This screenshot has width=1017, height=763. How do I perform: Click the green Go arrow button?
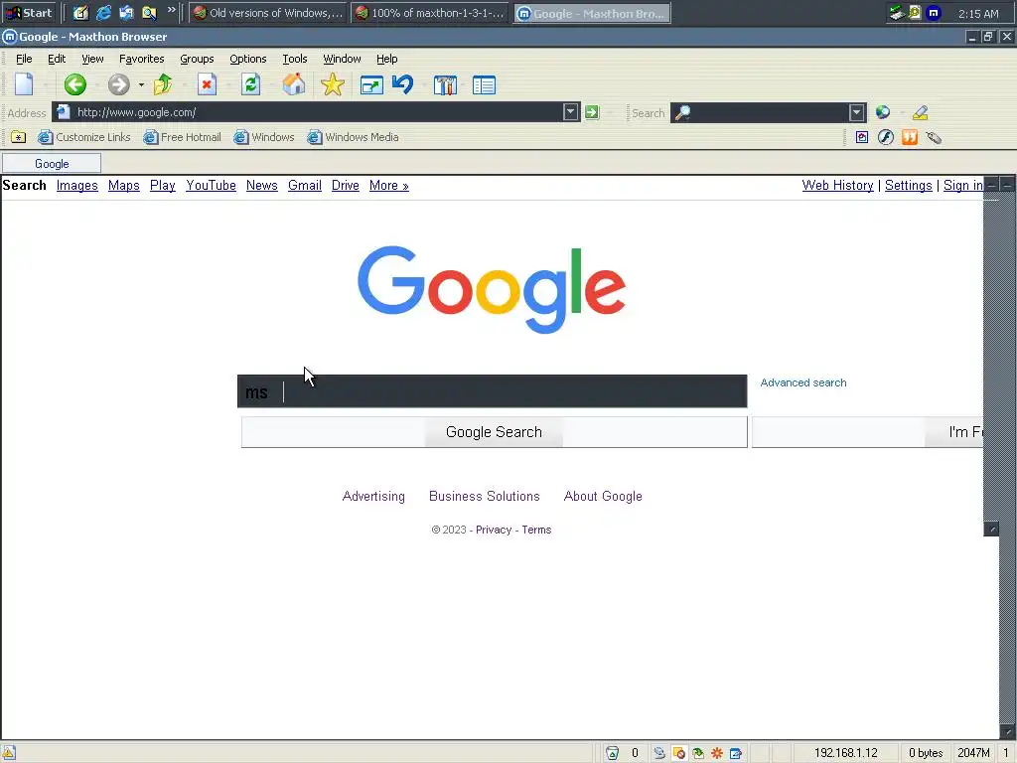[592, 112]
